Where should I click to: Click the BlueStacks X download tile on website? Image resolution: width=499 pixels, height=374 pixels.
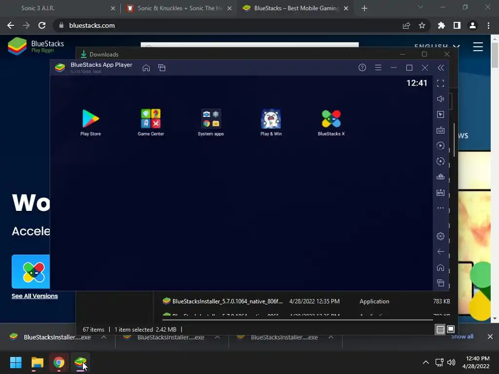31,272
